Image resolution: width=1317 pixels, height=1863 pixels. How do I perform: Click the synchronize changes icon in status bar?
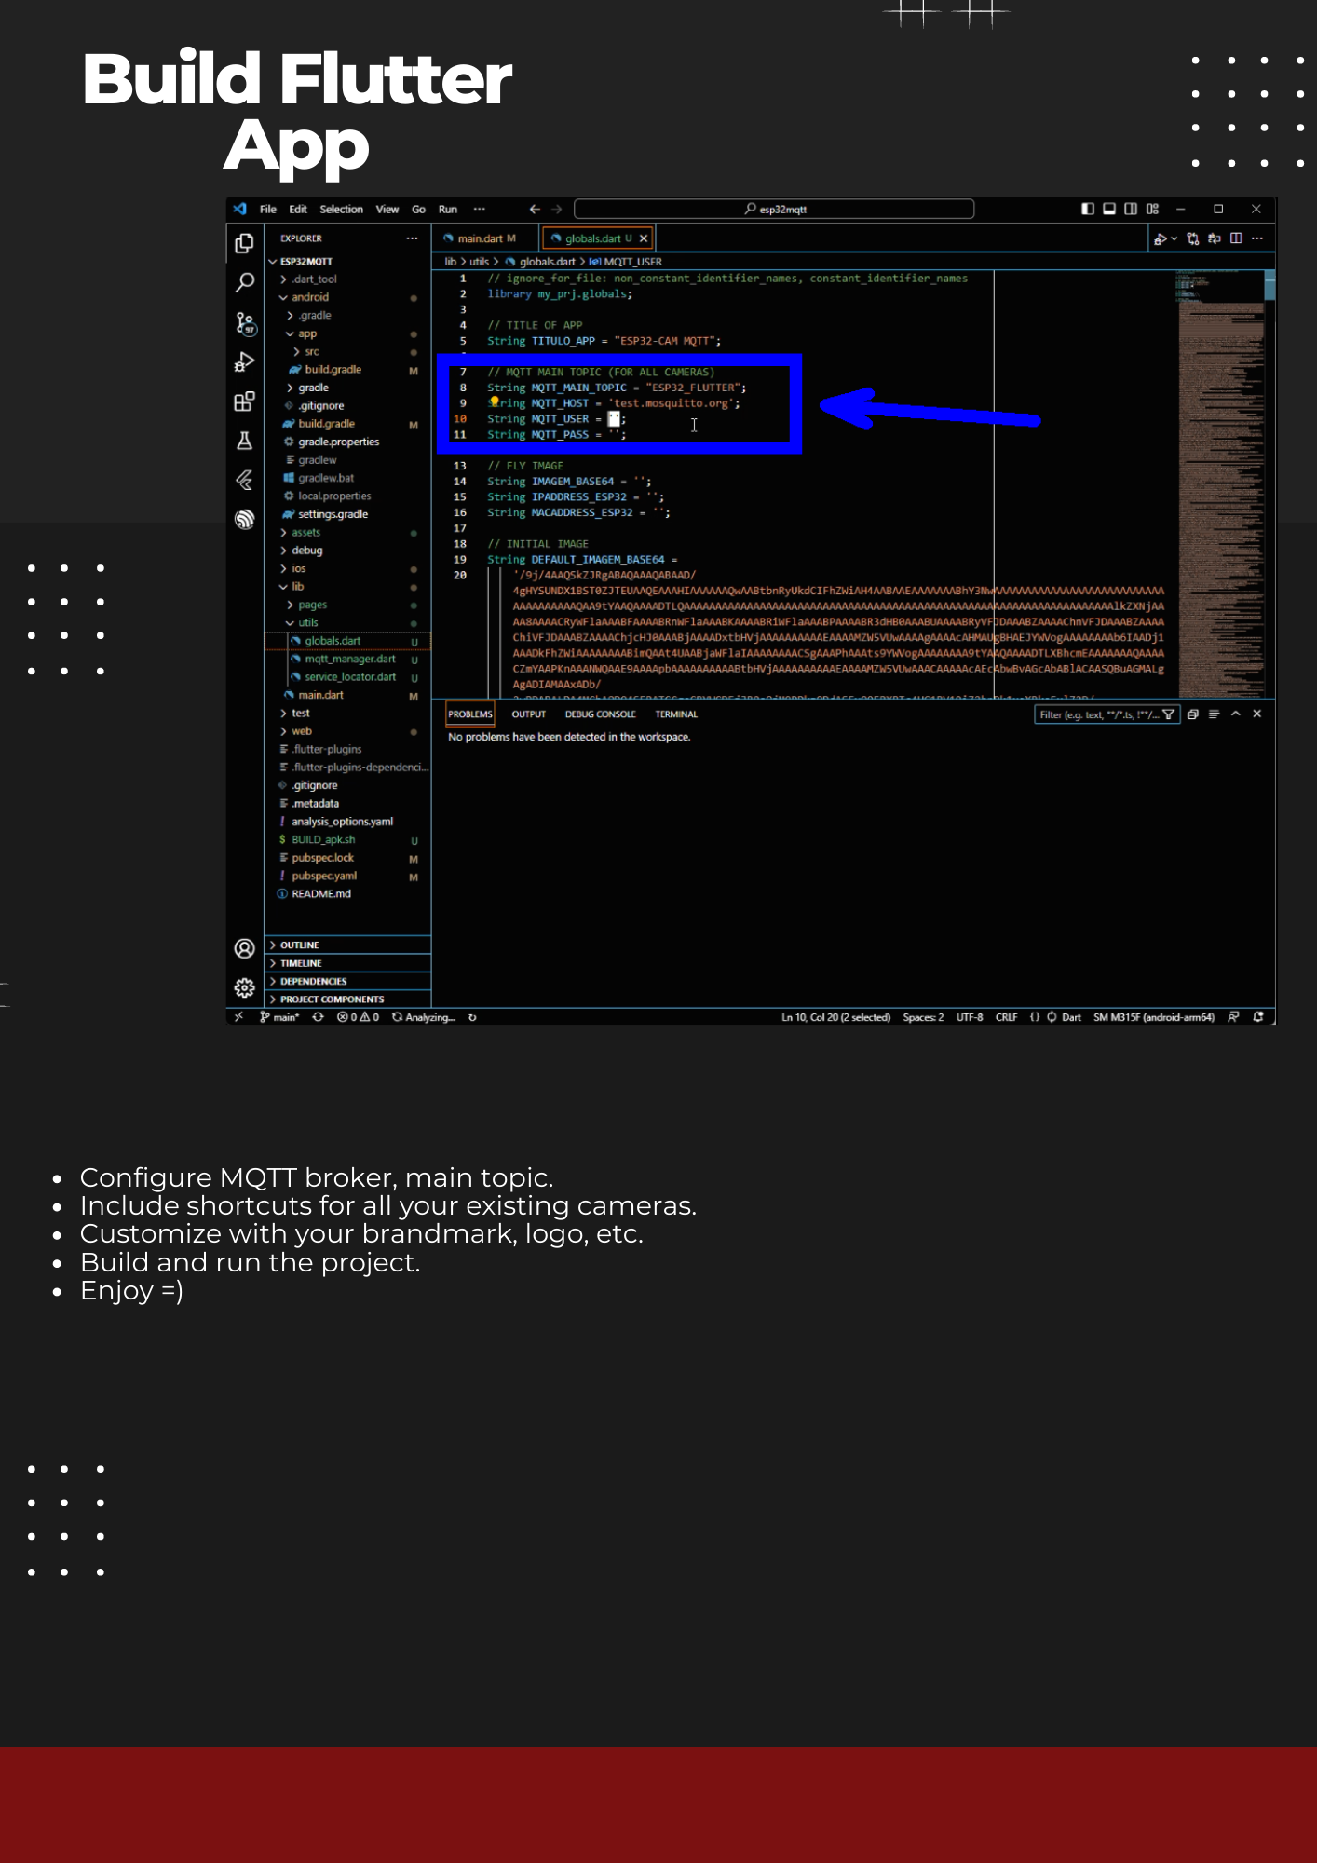318,1017
